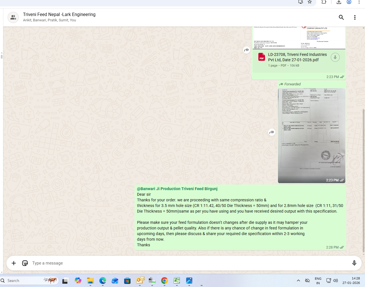365x287 pixels.
Task: Open the forwarded invoice image
Action: [311, 135]
